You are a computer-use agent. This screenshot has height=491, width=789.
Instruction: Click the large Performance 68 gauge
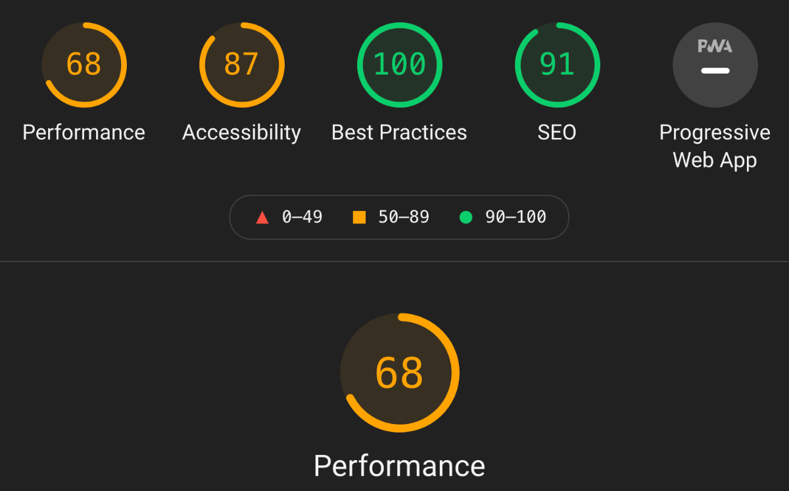[x=400, y=373]
